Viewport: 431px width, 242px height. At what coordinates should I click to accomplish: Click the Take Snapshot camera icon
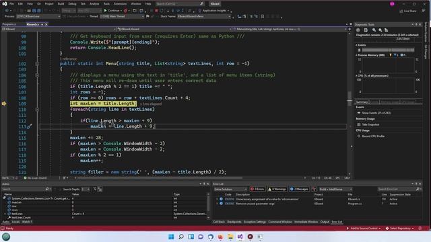point(359,124)
